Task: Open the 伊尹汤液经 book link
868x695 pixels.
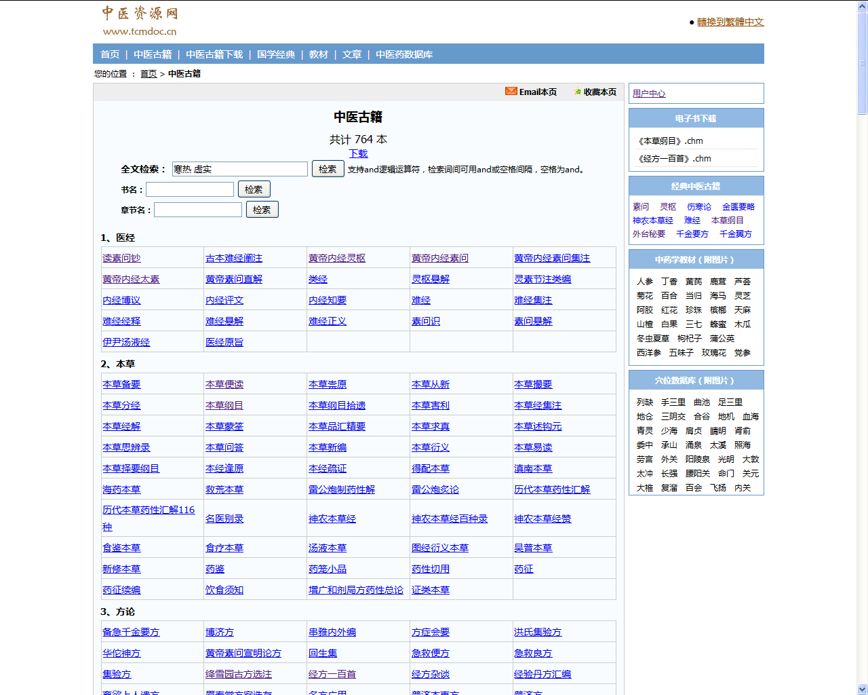Action: click(x=126, y=343)
